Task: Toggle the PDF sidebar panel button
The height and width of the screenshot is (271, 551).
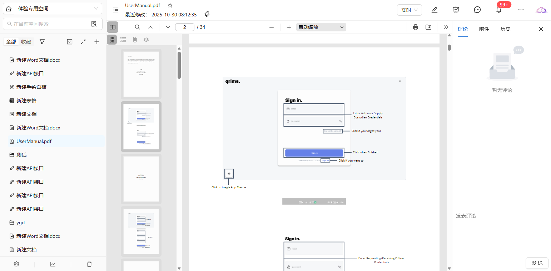Action: tap(113, 27)
